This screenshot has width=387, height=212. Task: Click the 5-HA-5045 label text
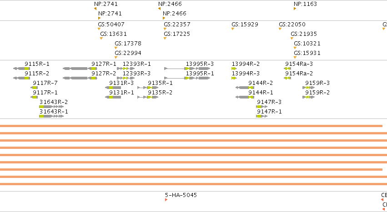[181, 195]
